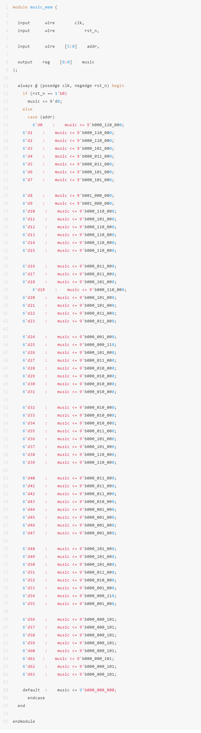
Task: Click the 6'd25 value 9'b000_000_110
Action: click(98, 344)
